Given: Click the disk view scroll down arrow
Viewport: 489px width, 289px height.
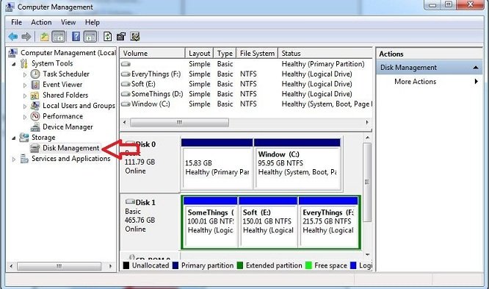Looking at the screenshot, I should [367, 254].
